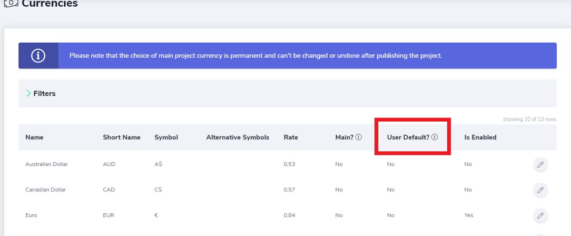Click the Alternative Symbols column header

[237, 137]
